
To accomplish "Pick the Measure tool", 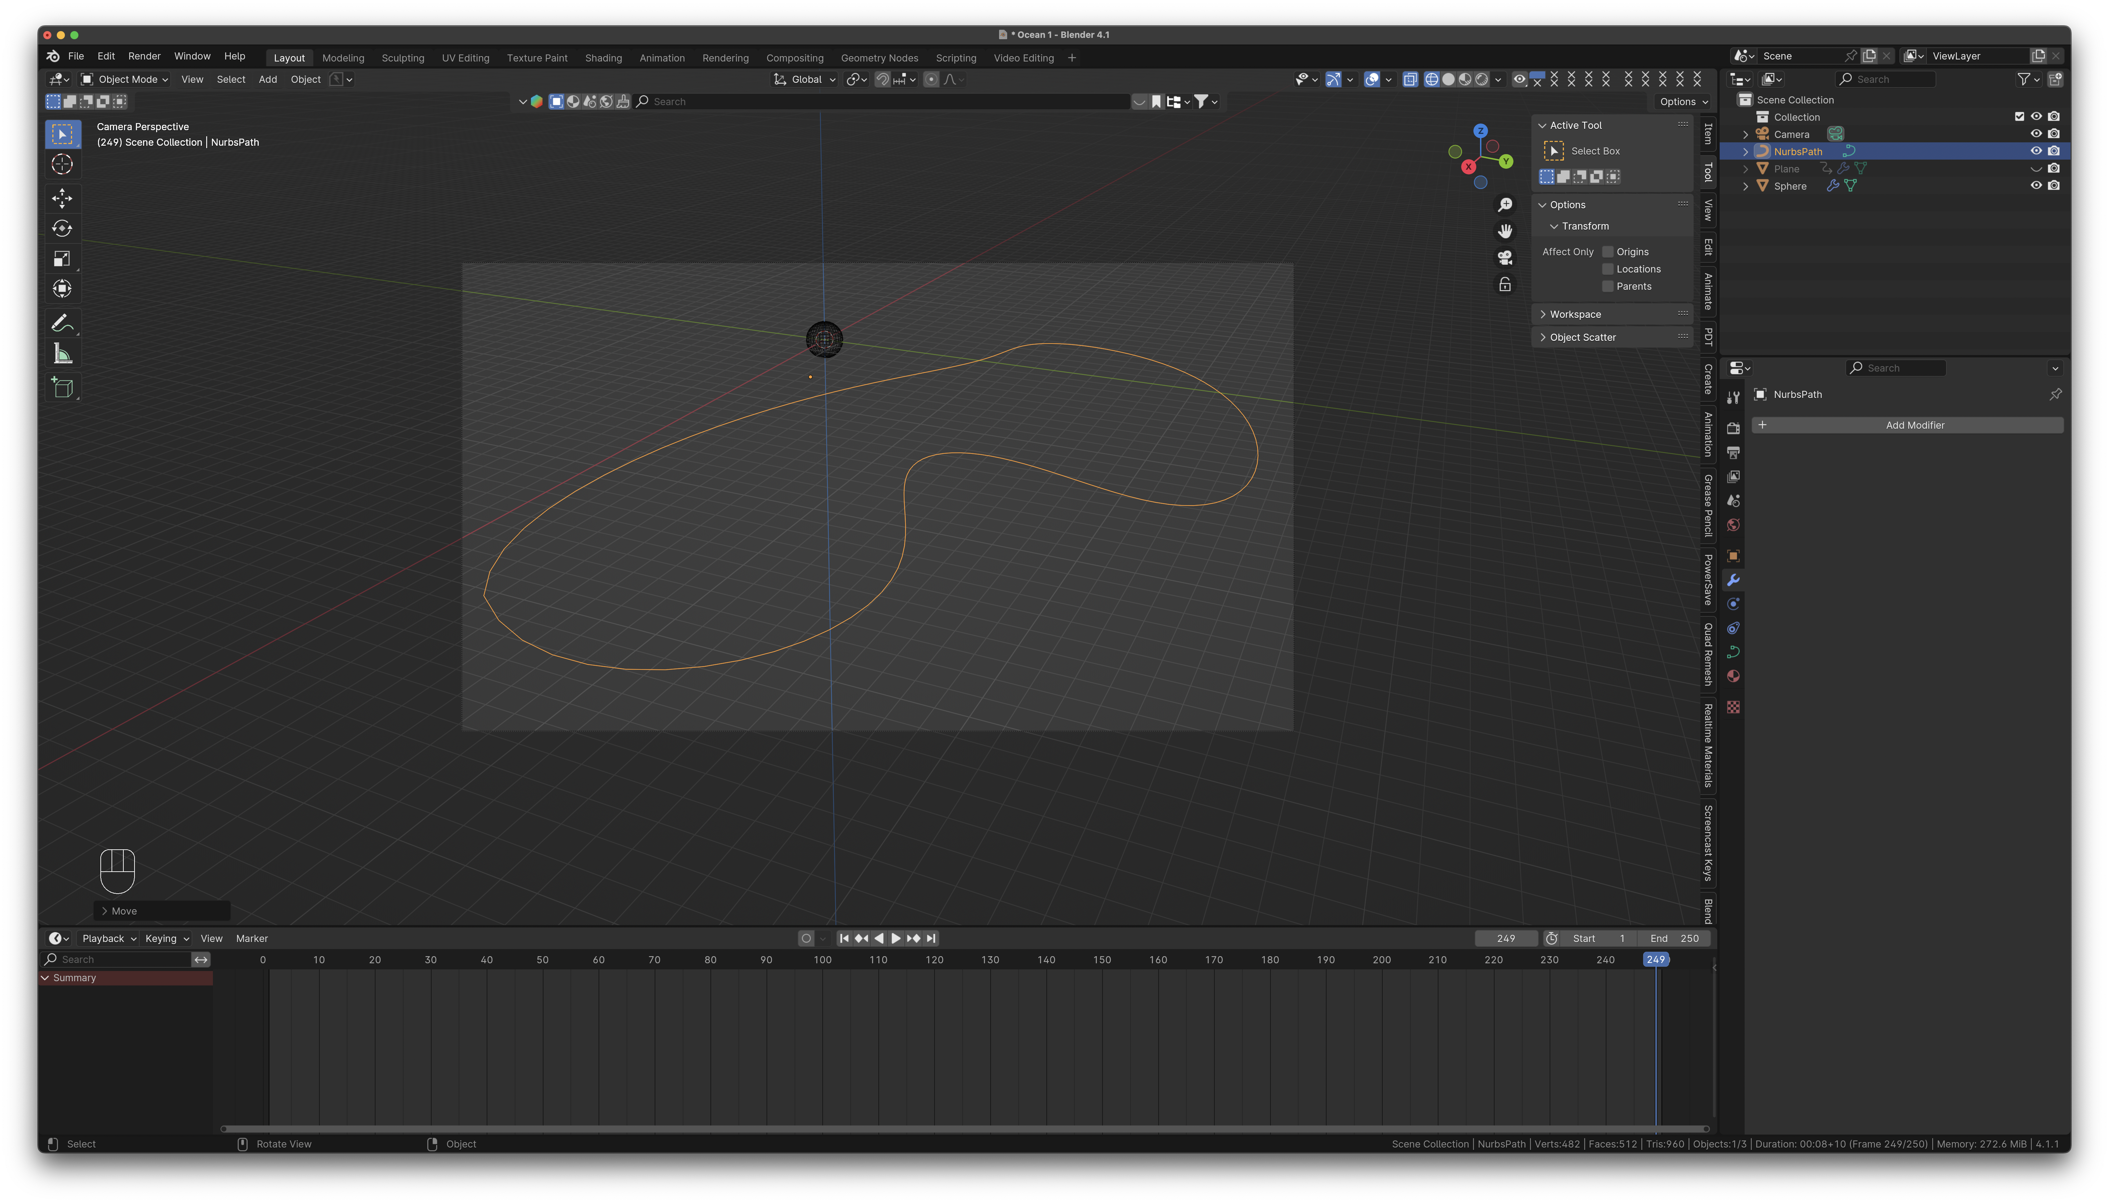I will coord(62,354).
